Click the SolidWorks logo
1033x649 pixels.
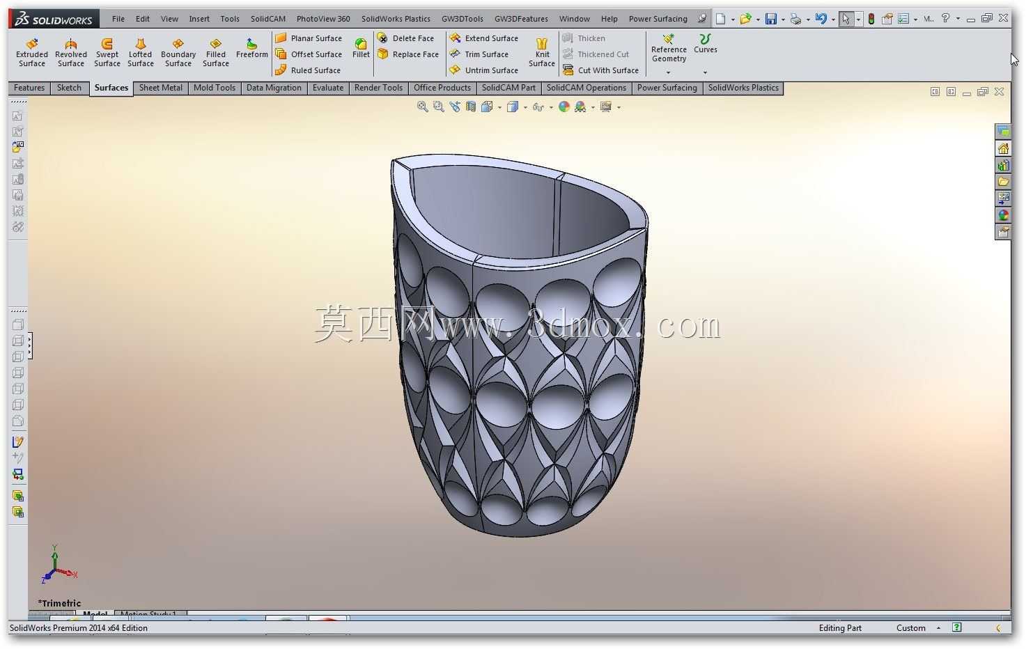coord(54,19)
